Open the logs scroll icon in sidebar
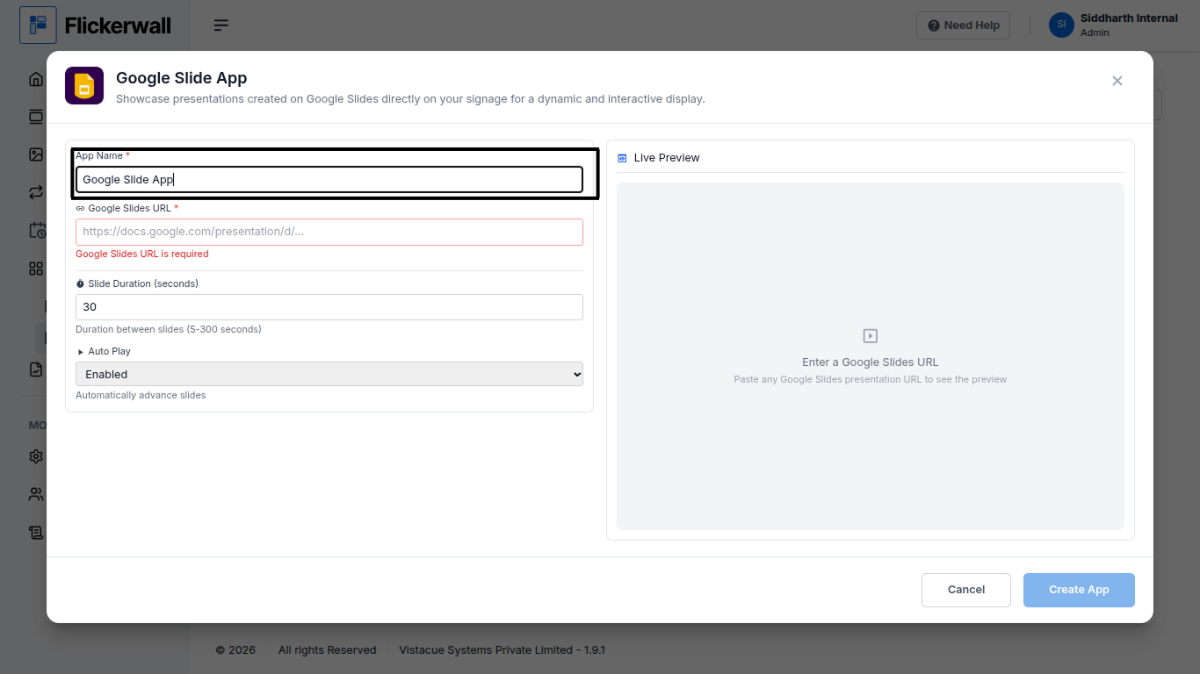Viewport: 1200px width, 674px height. pos(36,532)
